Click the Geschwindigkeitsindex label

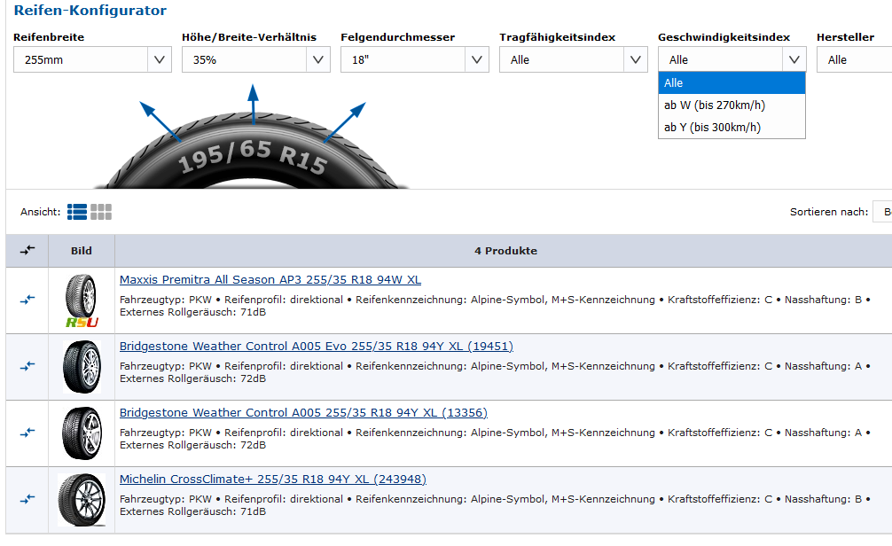(724, 37)
